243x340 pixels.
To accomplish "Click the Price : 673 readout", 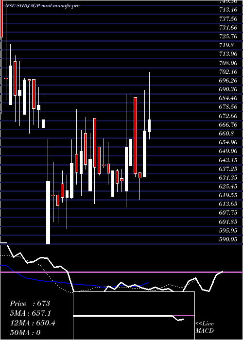I will [30, 304].
